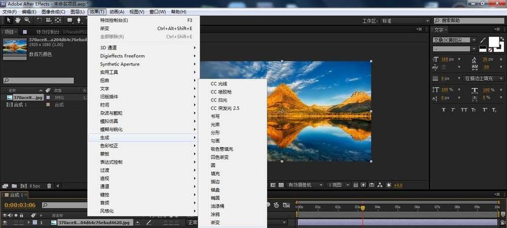
Task: Create a new composition from Project panel
Action: point(23,186)
